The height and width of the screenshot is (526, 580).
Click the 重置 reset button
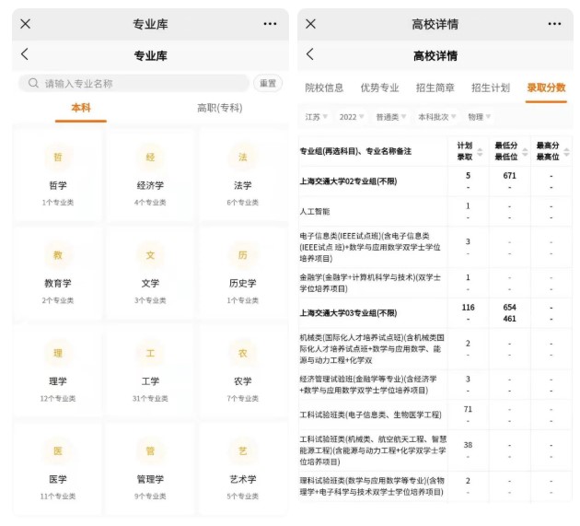coord(267,83)
